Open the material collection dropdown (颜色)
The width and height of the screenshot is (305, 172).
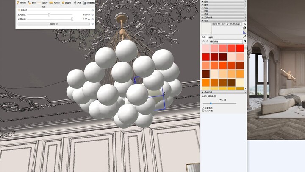(228, 42)
